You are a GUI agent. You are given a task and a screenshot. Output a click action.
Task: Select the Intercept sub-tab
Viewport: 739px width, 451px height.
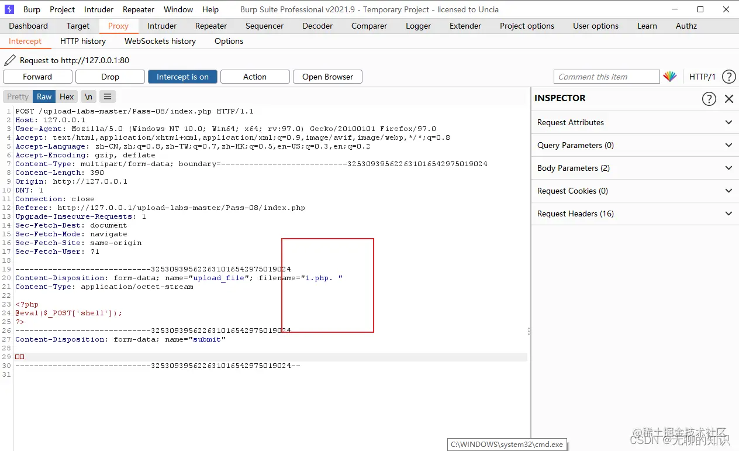click(25, 41)
